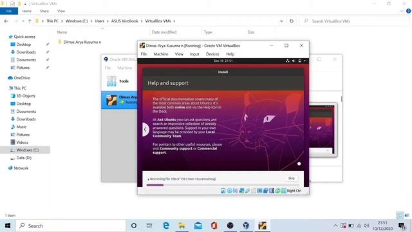Click the ASUS VivoBook breadcrumb segment
412x232 pixels.
point(124,21)
